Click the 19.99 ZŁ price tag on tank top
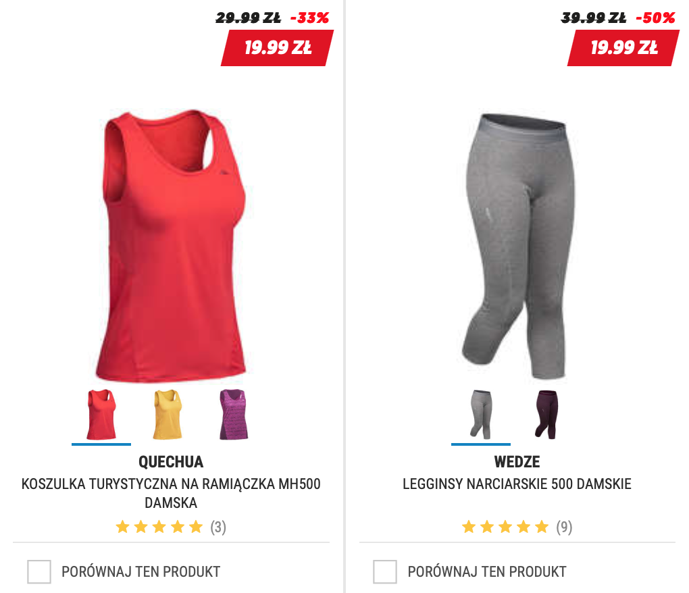 point(277,48)
